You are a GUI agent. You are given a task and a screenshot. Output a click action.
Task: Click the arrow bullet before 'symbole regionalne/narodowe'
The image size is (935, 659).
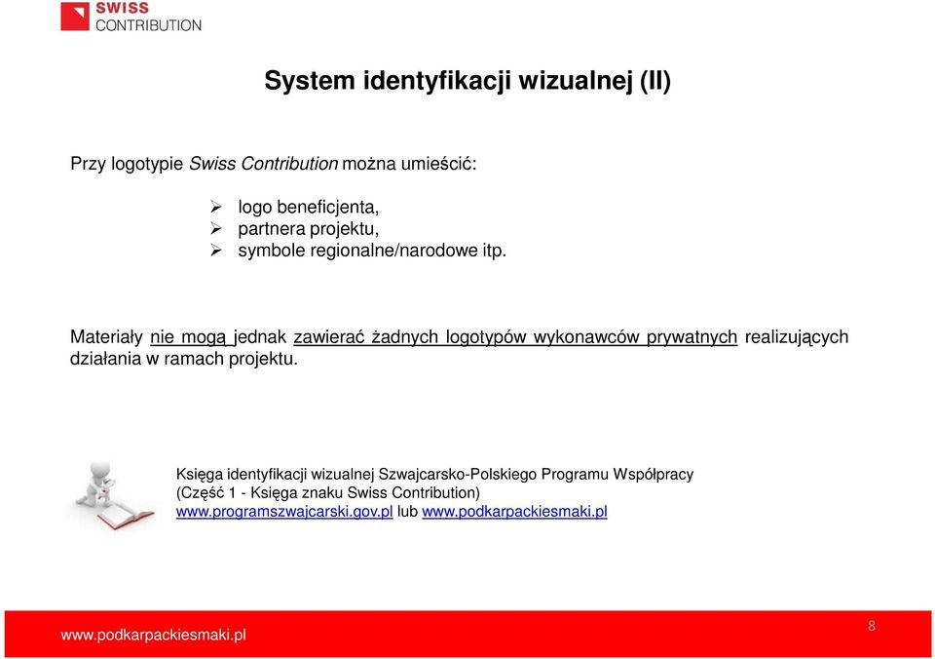[216, 251]
